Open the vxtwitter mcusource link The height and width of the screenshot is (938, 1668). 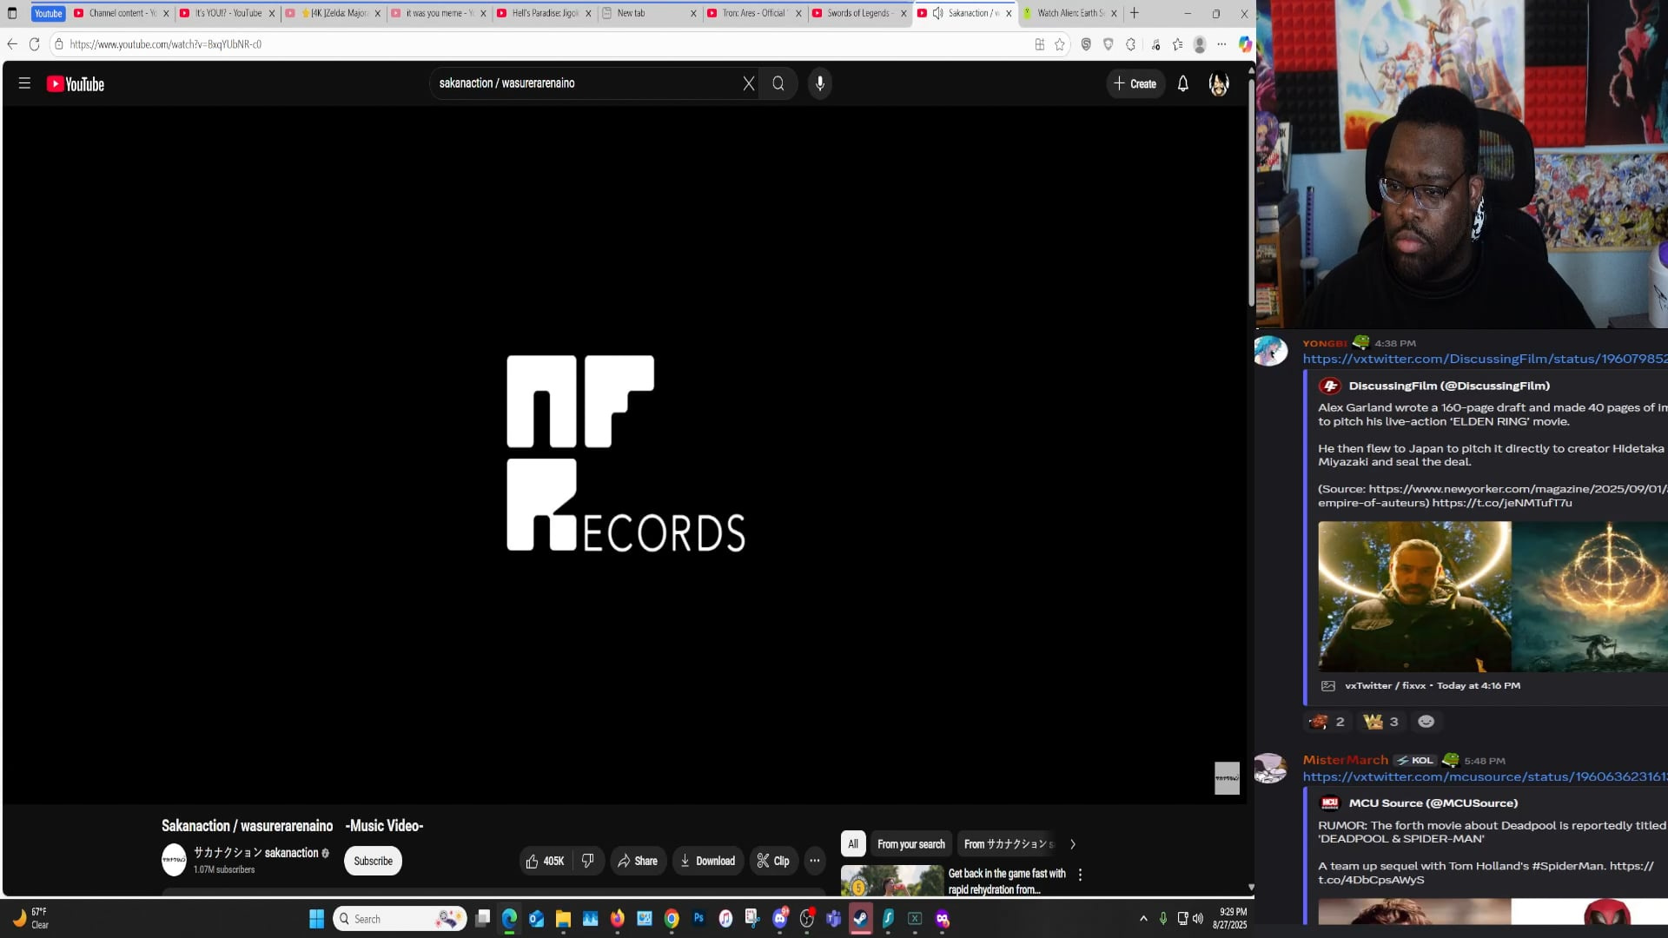point(1485,776)
